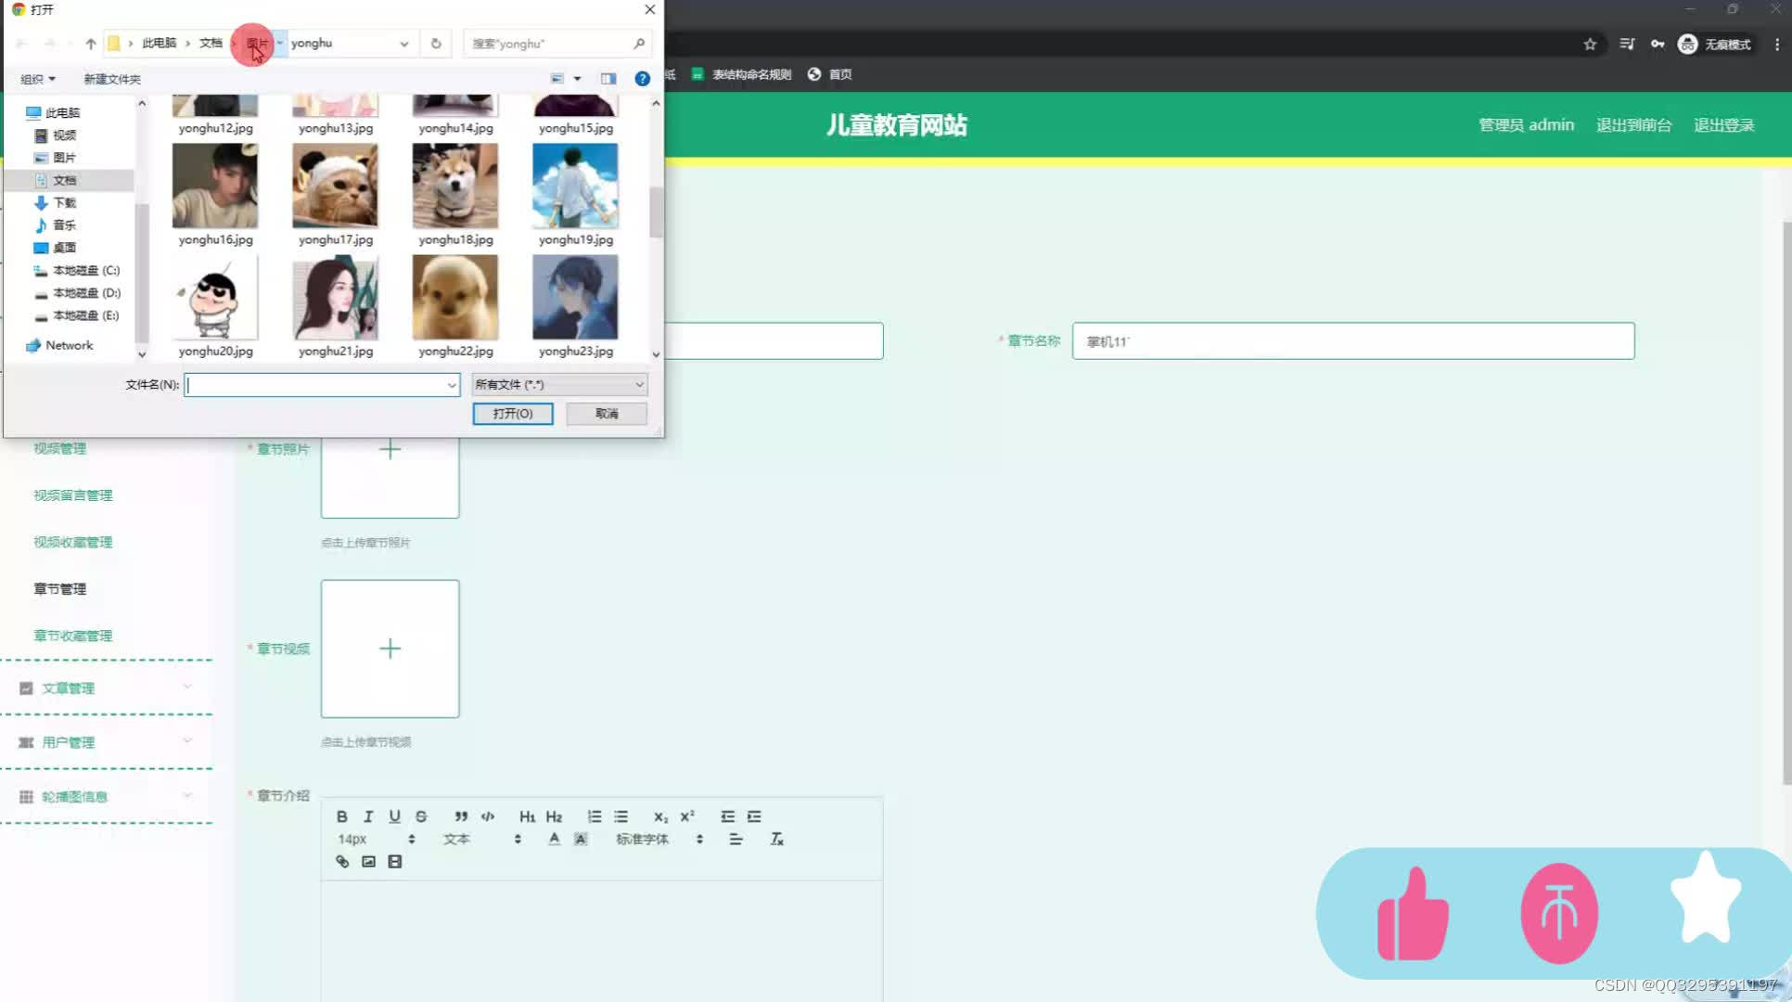Open the 首页 bookmark

[830, 74]
